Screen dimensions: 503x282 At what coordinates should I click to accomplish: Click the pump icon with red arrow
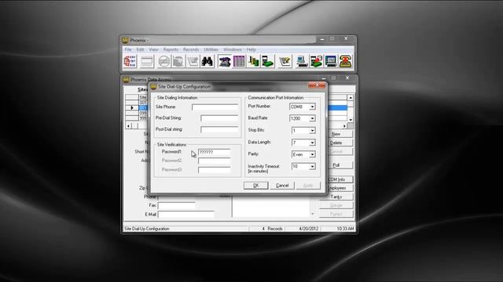(x=316, y=61)
